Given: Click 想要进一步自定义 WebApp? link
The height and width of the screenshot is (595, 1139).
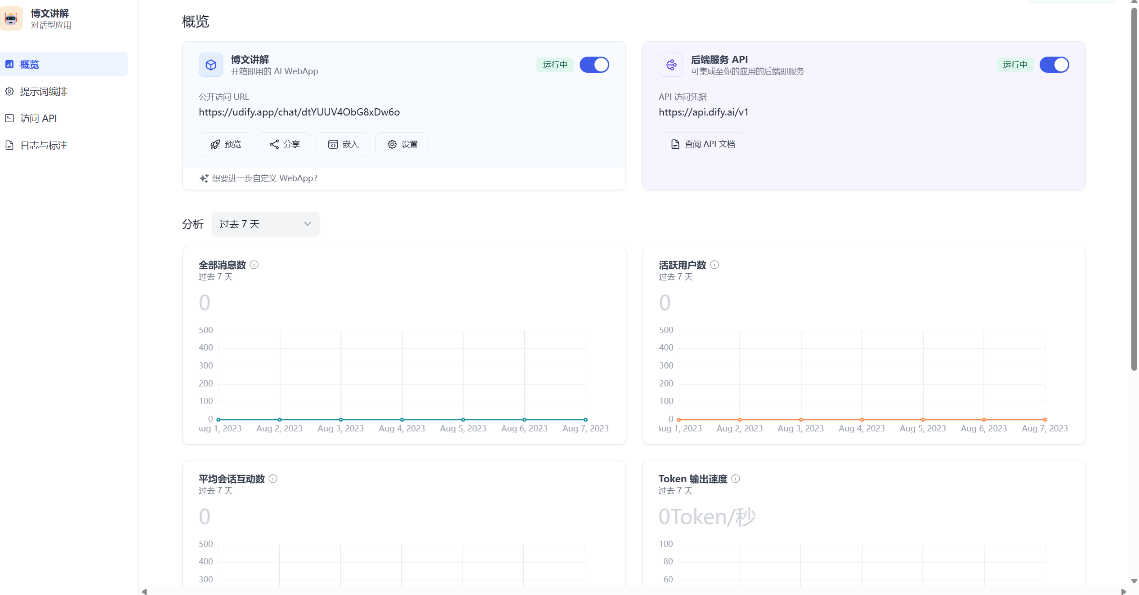Looking at the screenshot, I should tap(264, 178).
